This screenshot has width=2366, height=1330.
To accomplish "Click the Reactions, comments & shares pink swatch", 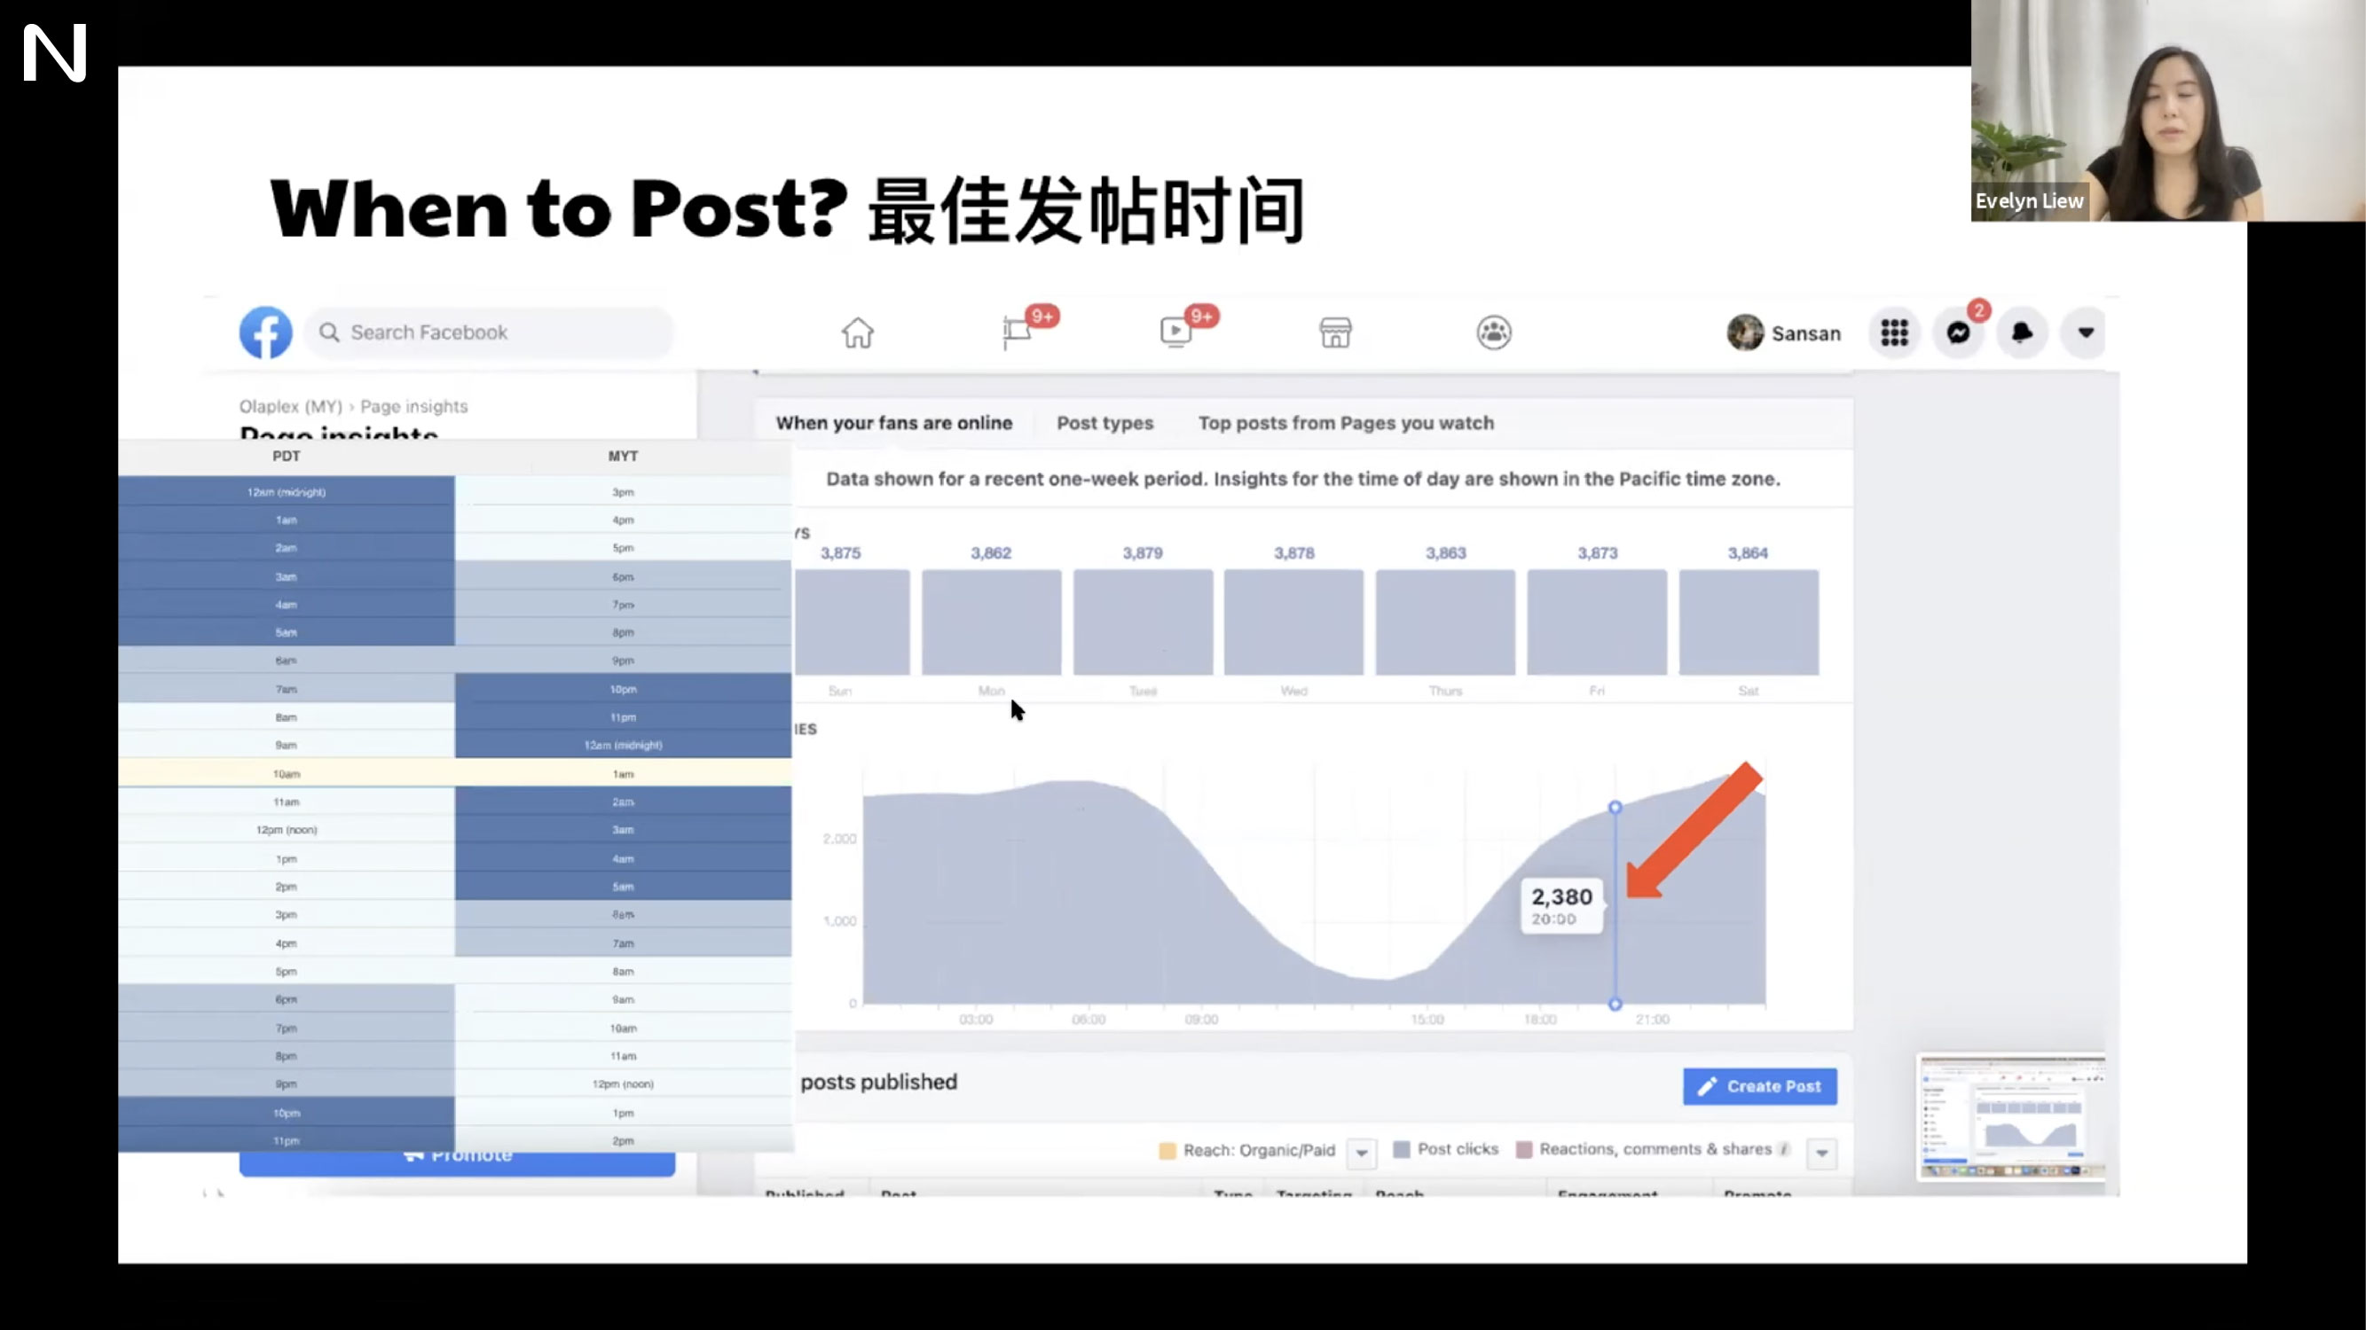I will tap(1524, 1149).
